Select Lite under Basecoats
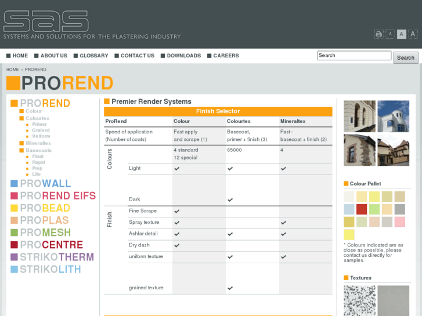Viewport: 422px width, 316px height. (x=37, y=174)
